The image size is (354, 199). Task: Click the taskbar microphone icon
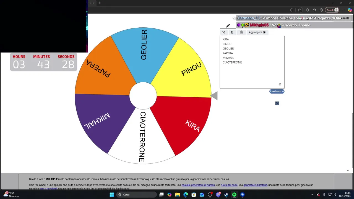(x=324, y=195)
